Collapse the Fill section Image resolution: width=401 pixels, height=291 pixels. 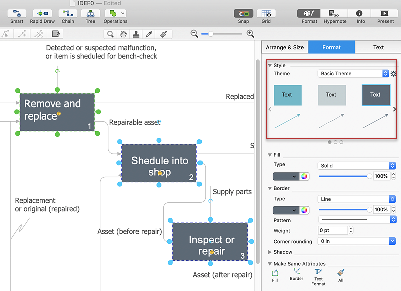coord(270,155)
